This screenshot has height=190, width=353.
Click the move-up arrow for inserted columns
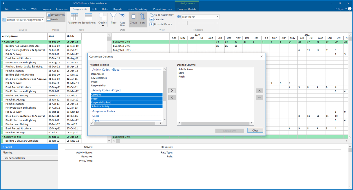(259, 91)
